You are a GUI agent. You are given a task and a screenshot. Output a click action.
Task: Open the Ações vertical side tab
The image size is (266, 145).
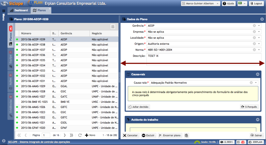click(11, 82)
